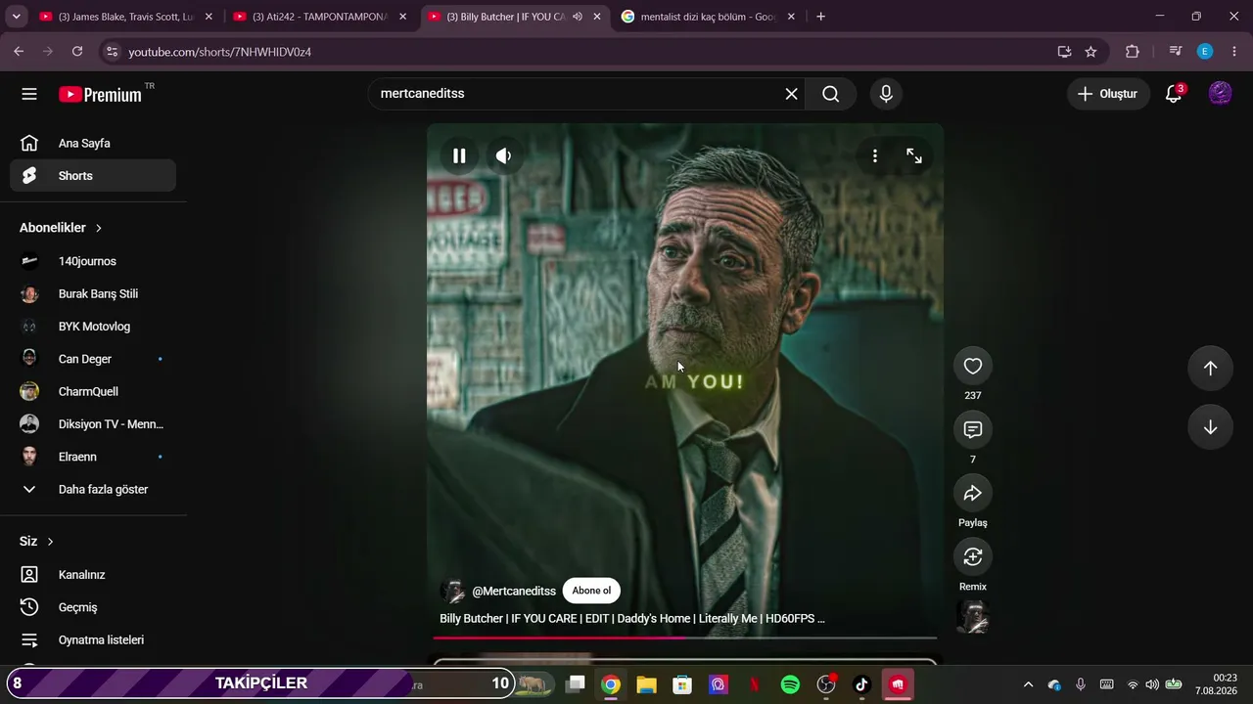View site information icon in address bar

(x=112, y=52)
